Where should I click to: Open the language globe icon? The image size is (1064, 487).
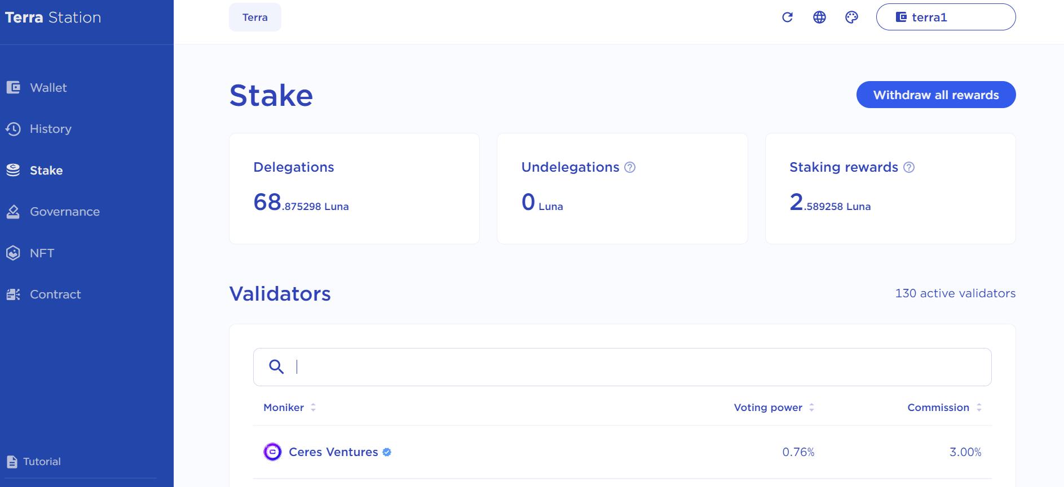pyautogui.click(x=819, y=17)
